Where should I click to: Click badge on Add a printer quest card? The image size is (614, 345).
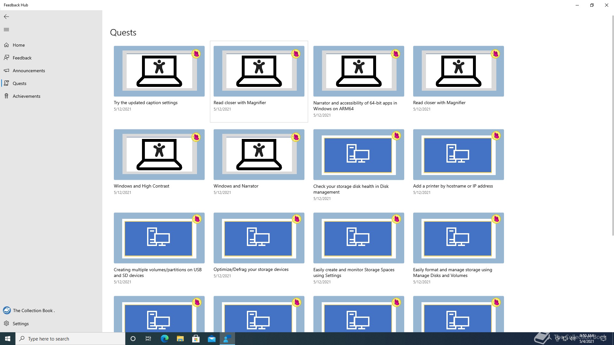496,135
